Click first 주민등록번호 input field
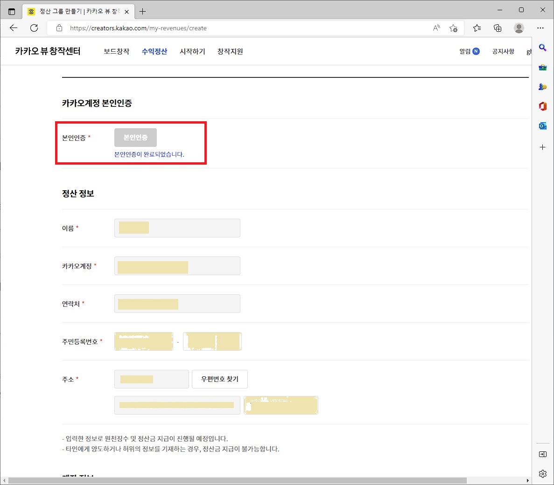The image size is (554, 485). [143, 341]
